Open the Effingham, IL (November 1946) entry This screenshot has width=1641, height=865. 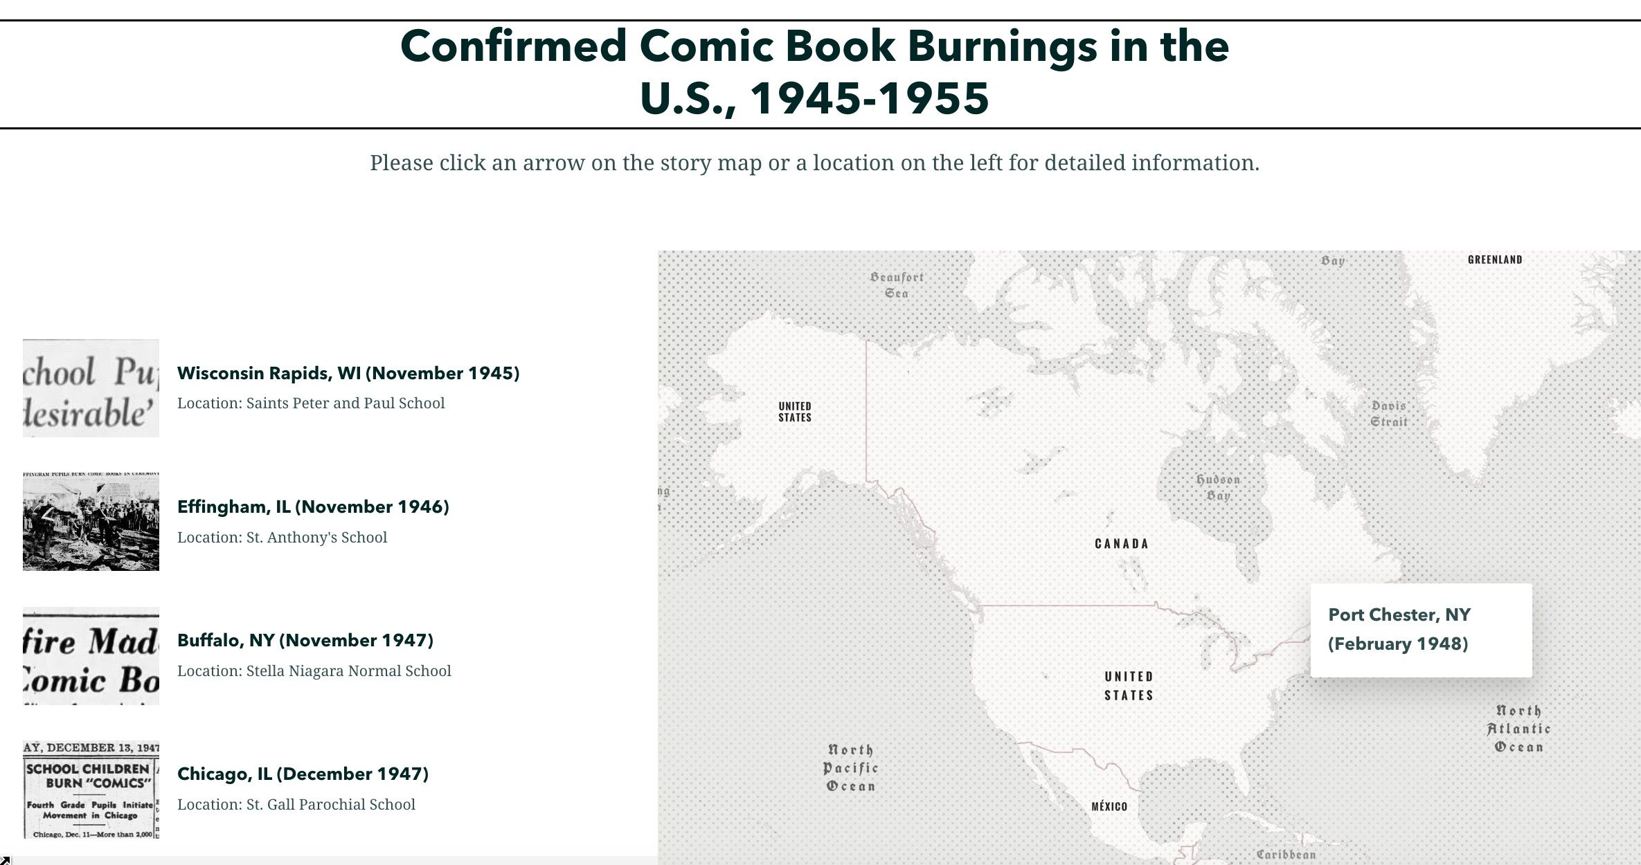click(313, 507)
